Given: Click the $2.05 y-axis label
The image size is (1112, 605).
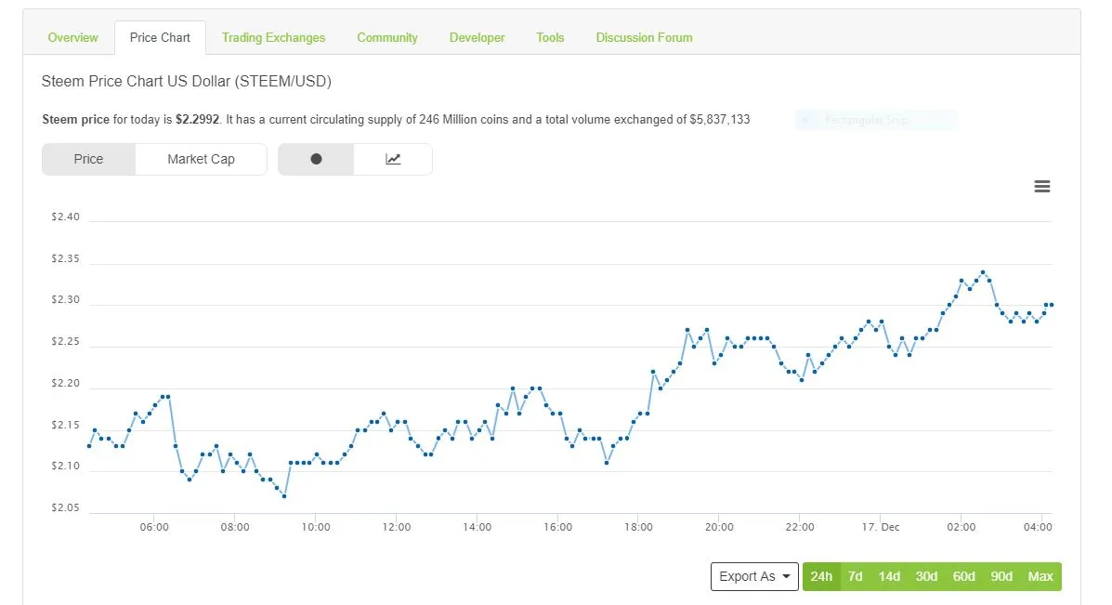Looking at the screenshot, I should (65, 507).
